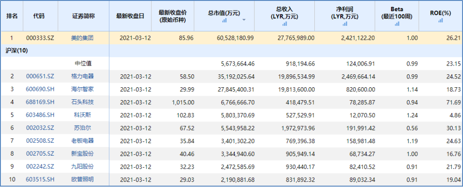The image size is (463, 187).
Task: Select closing price 35.84 of 老板电器
Action: point(187,141)
